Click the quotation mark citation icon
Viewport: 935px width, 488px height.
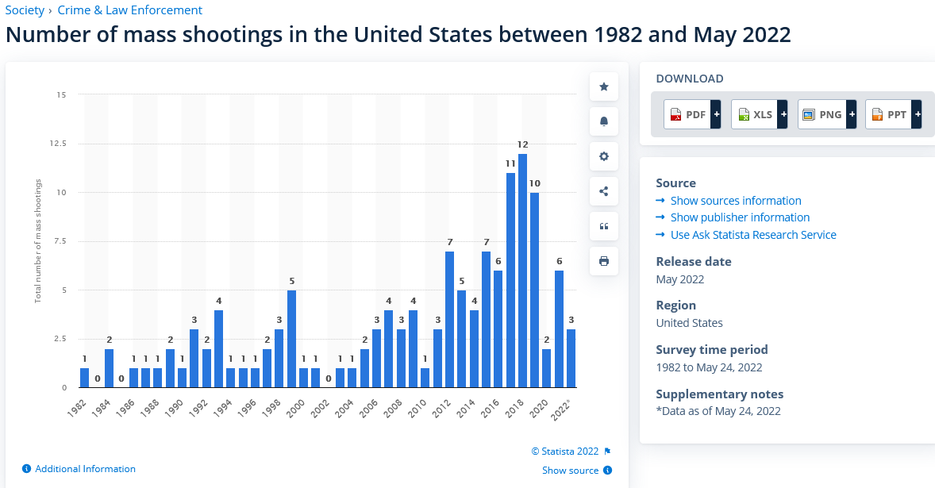(x=603, y=226)
